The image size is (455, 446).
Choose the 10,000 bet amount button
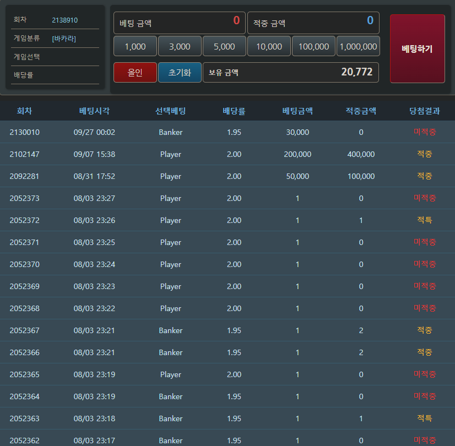(269, 46)
